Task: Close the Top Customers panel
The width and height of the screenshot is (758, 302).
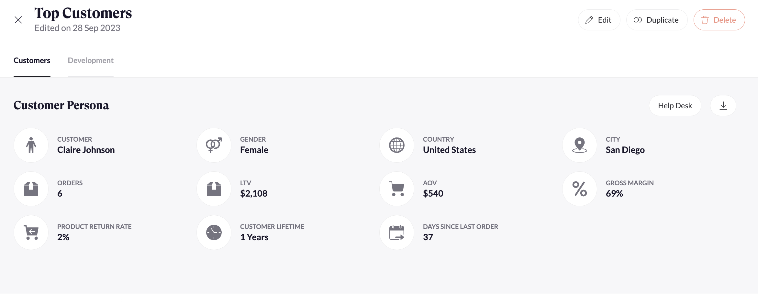Action: 18,20
